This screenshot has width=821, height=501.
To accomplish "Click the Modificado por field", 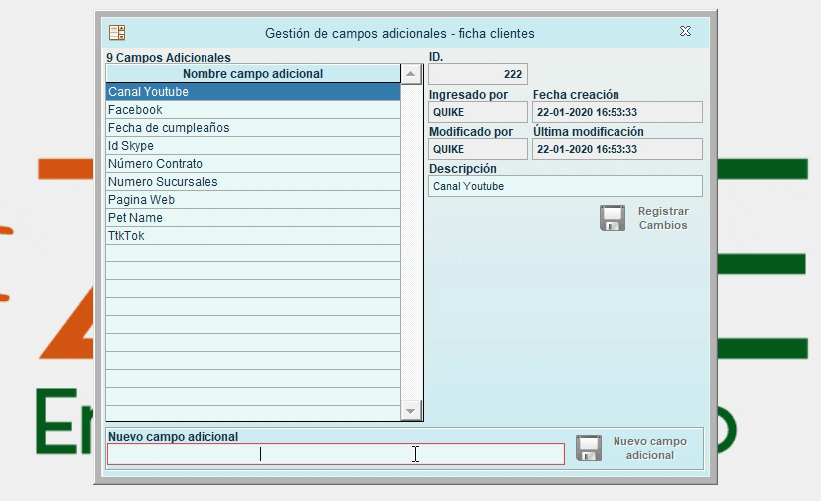I will [x=478, y=149].
